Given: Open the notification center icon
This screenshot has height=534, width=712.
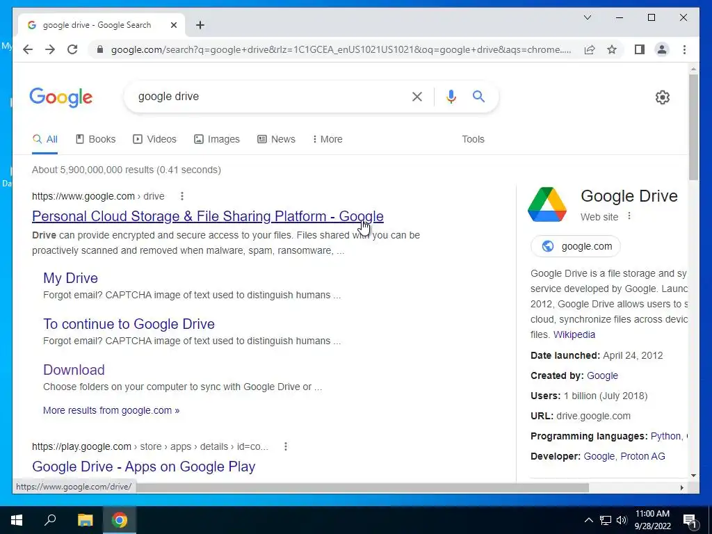Looking at the screenshot, I should 689,521.
